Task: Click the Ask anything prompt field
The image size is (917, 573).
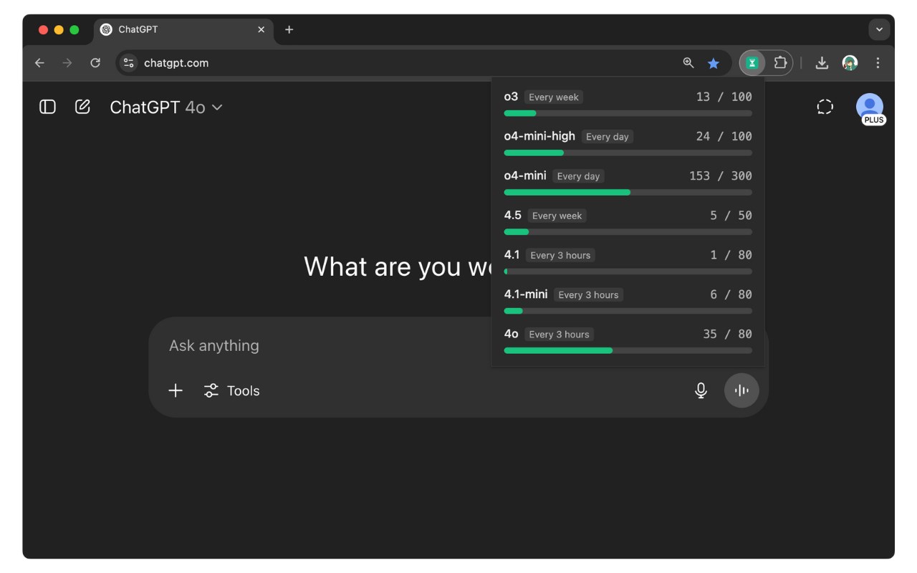Action: [x=458, y=345]
